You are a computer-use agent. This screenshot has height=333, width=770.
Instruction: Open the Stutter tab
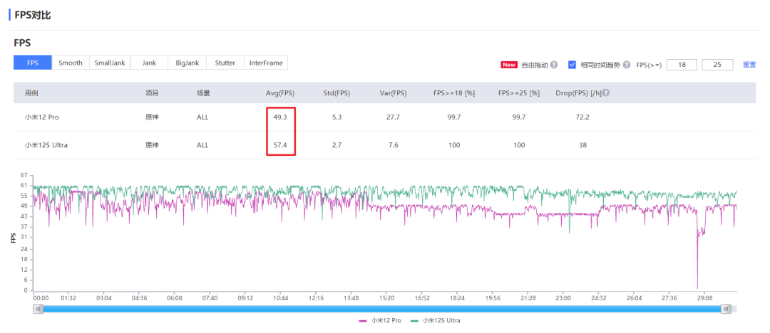[x=225, y=63]
